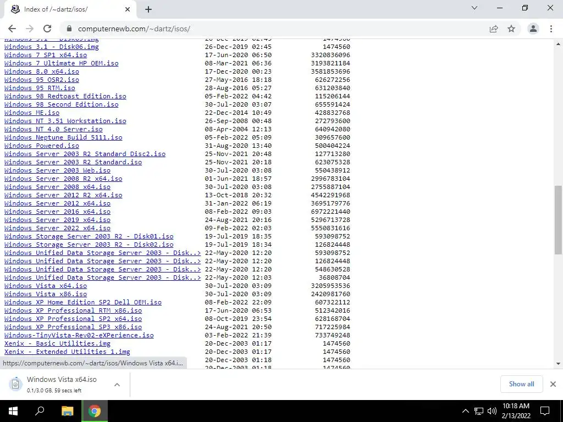Select the Index of /~dartz/isos/ tab
The image size is (563, 422).
pyautogui.click(x=70, y=9)
